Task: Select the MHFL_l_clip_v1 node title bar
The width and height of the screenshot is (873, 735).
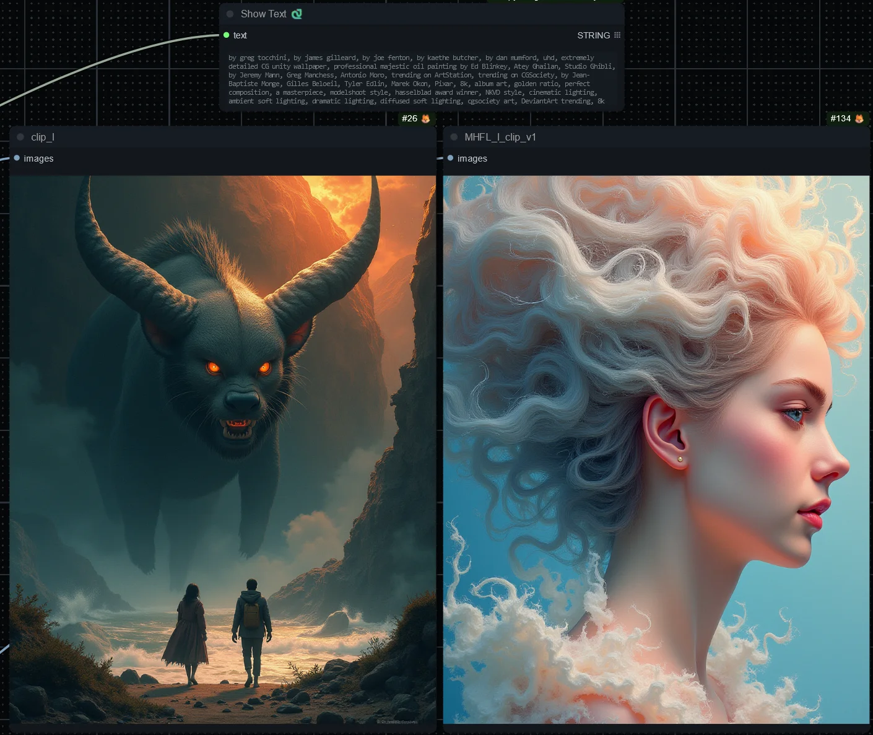Action: [x=656, y=137]
